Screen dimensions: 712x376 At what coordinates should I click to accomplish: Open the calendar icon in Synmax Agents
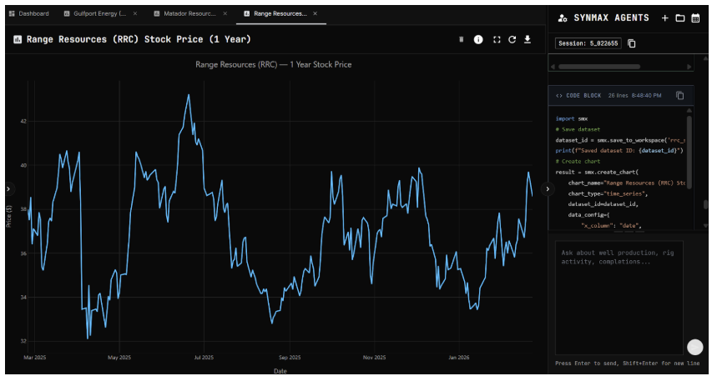[x=695, y=18]
